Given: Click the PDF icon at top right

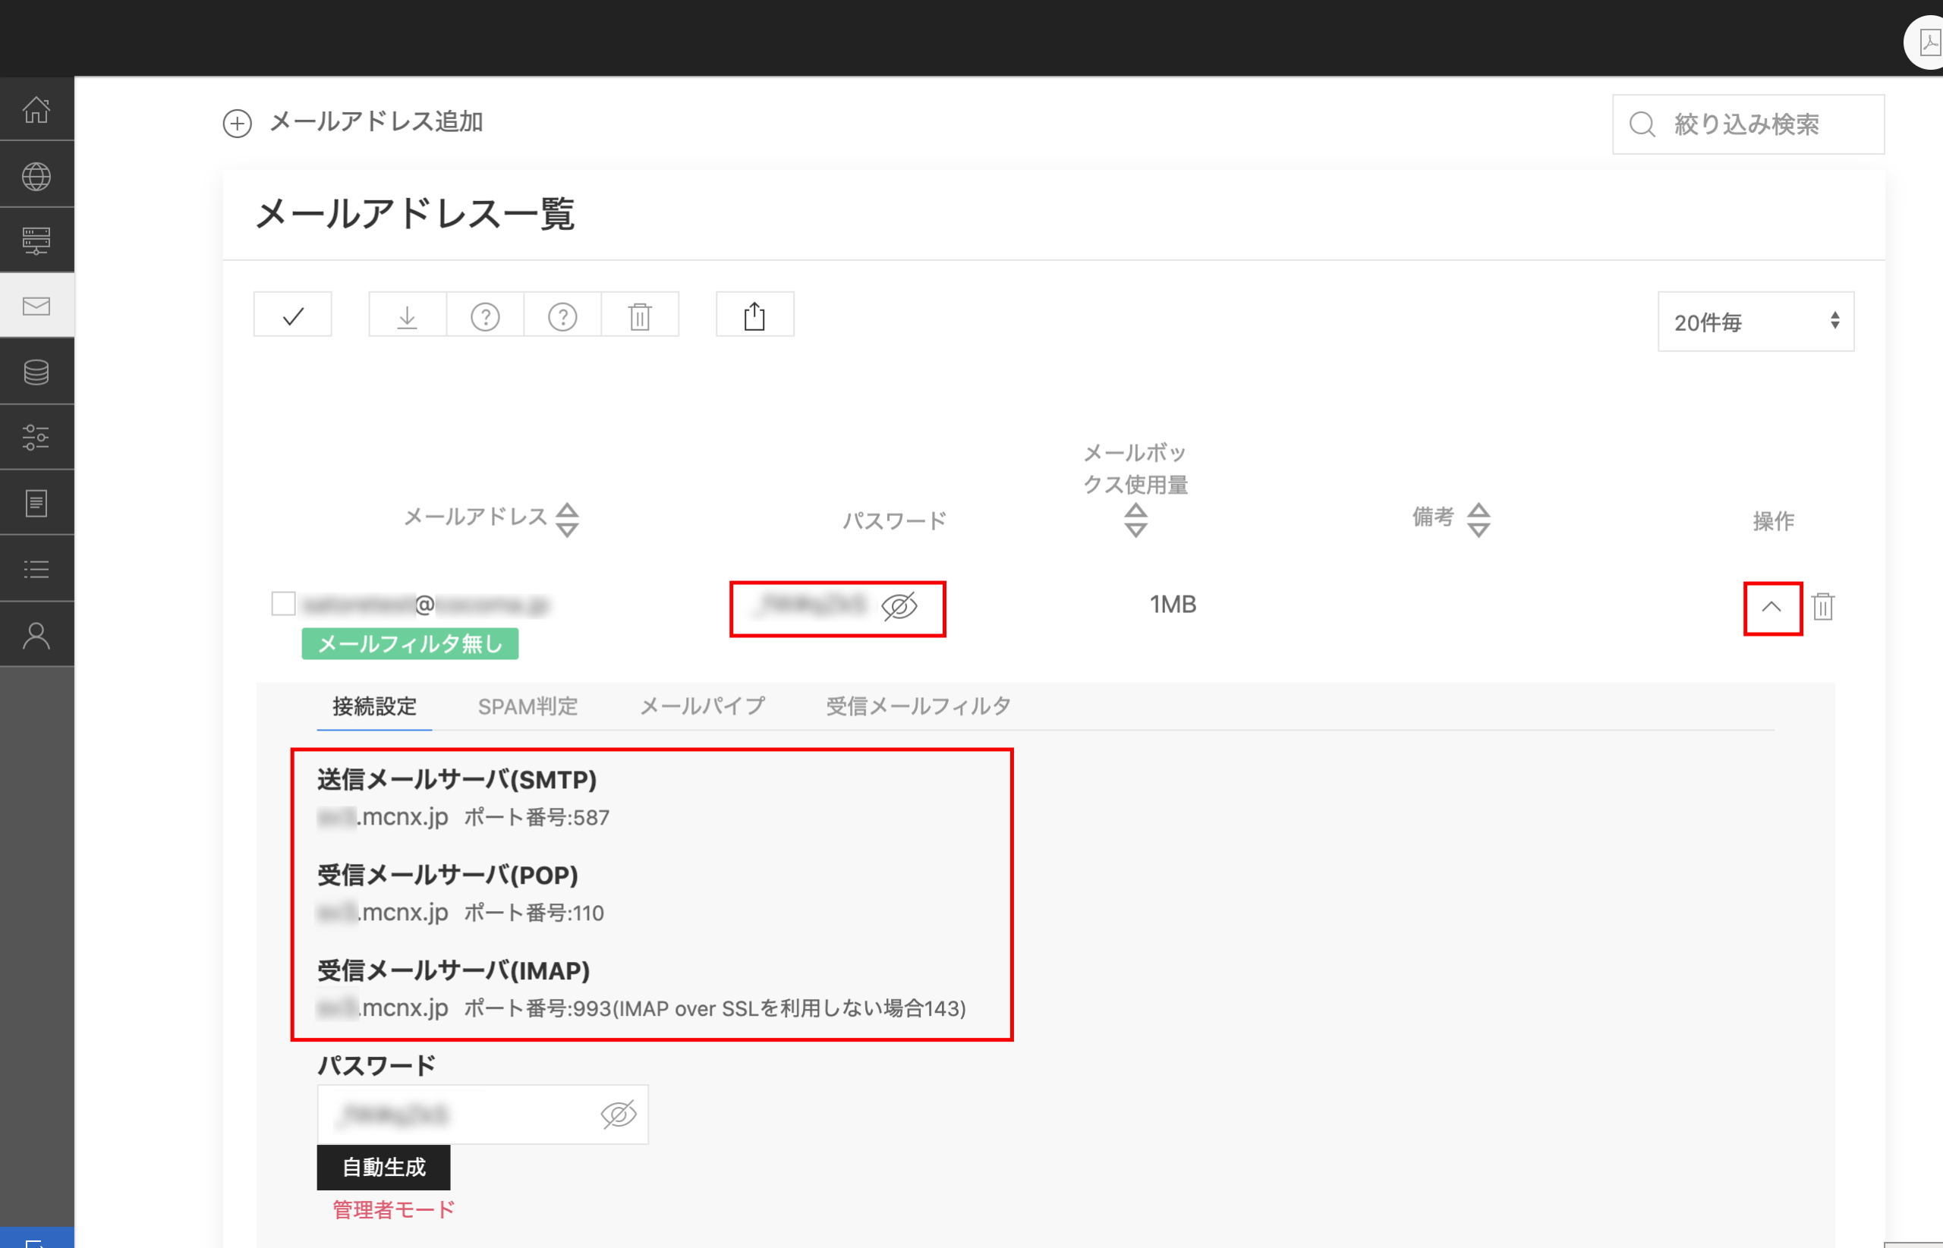Looking at the screenshot, I should 1930,42.
